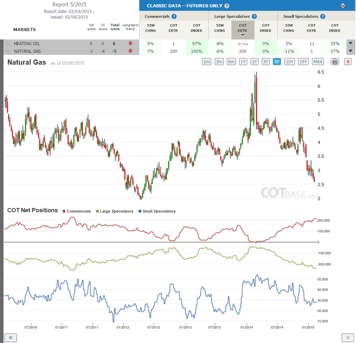Click the 07/2012 label on time axis
356x343 pixels.
(154, 327)
